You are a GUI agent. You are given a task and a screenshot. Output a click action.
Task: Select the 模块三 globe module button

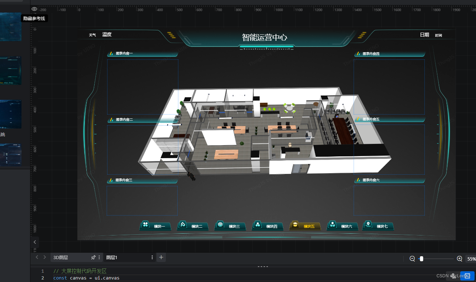tap(230, 225)
